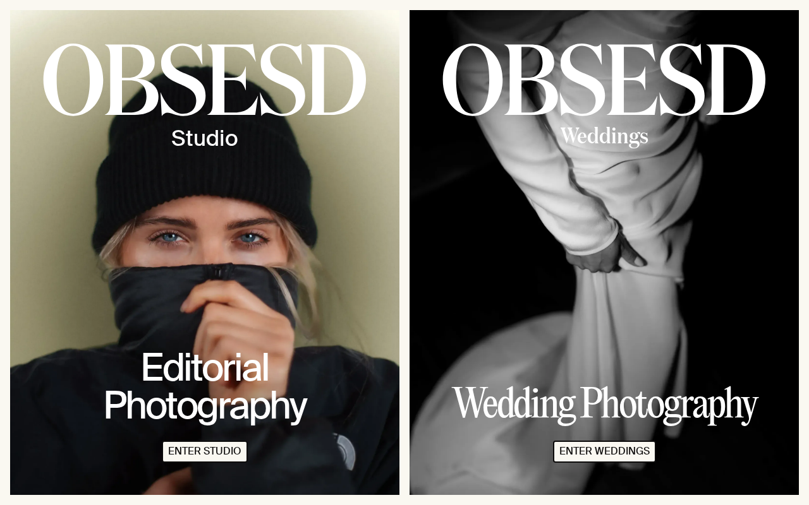This screenshot has width=809, height=505.
Task: Open the Studio subtitle label
Action: (x=205, y=138)
